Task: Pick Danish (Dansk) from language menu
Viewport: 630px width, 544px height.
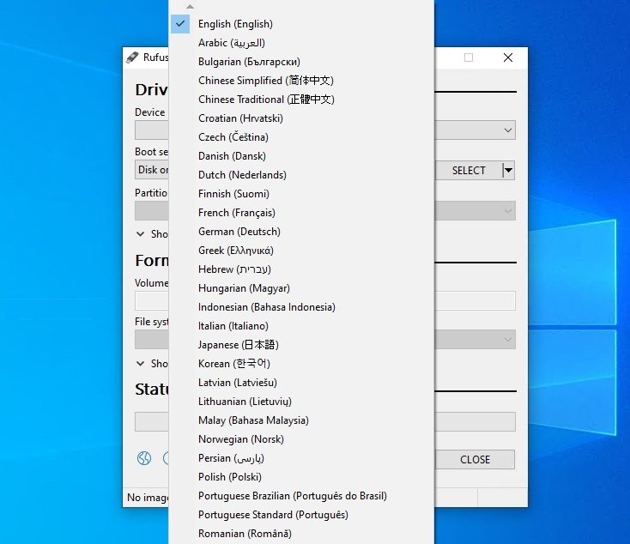Action: (x=301, y=156)
